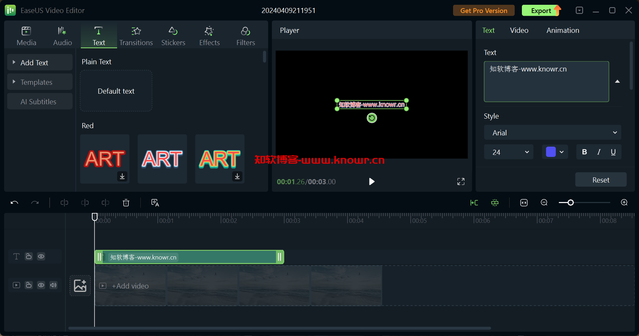Screen dimensions: 639x336
Task: Click the Get Pro Version button
Action: [x=484, y=11]
